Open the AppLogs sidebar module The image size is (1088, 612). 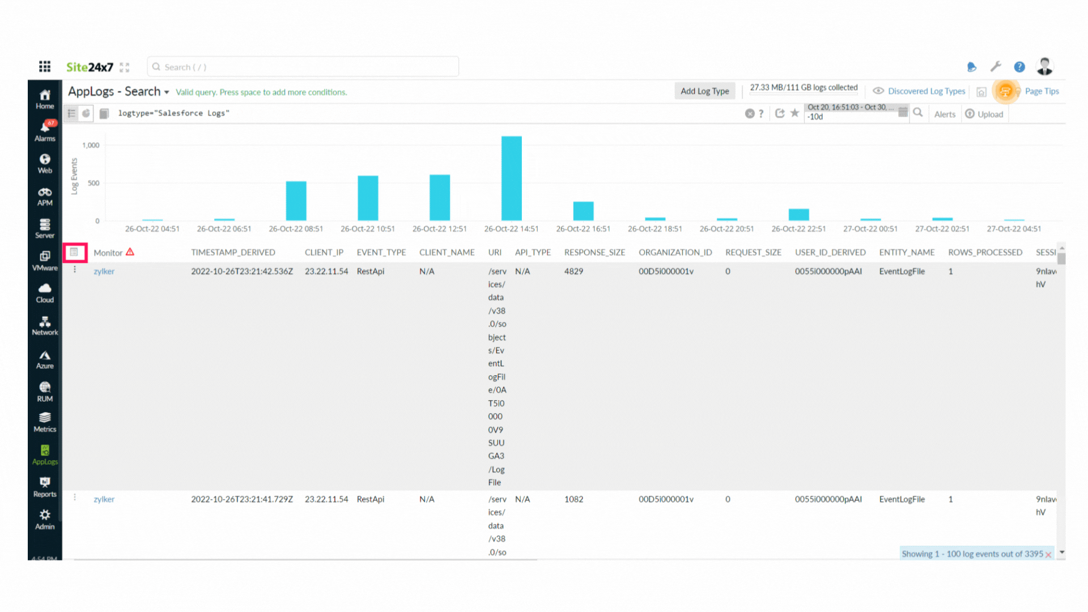(x=45, y=454)
